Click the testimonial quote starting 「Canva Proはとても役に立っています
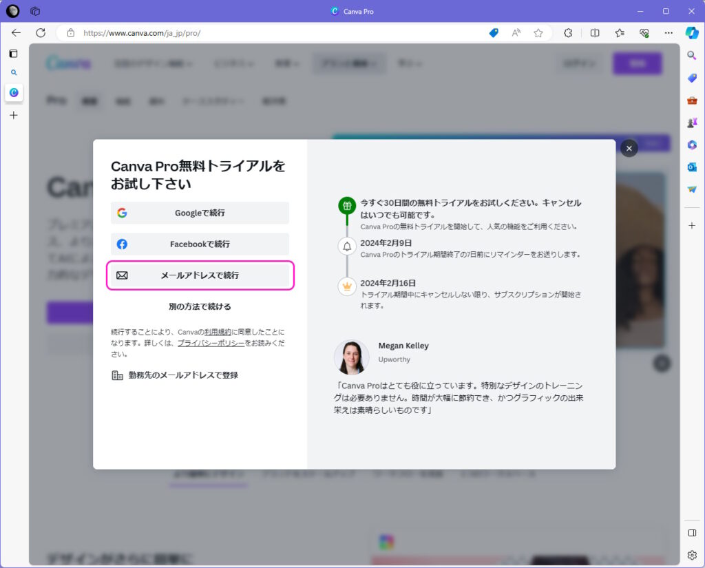 459,398
